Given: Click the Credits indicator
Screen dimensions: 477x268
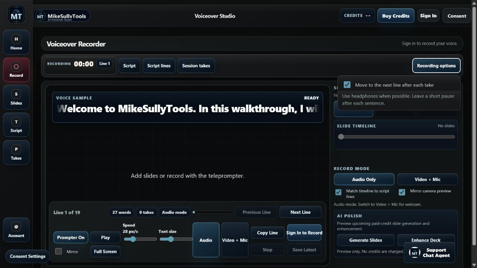Looking at the screenshot, I should pyautogui.click(x=357, y=16).
